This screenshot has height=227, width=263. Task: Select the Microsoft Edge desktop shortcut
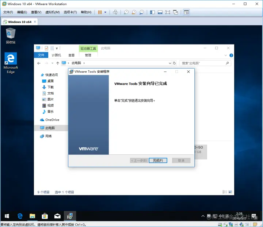(x=11, y=63)
